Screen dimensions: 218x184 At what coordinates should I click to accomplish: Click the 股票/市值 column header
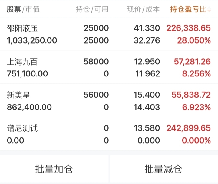coord(23,9)
